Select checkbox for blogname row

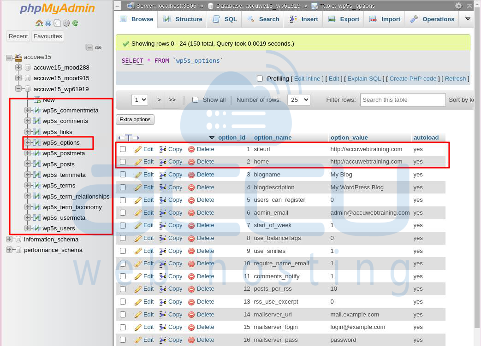click(x=123, y=174)
